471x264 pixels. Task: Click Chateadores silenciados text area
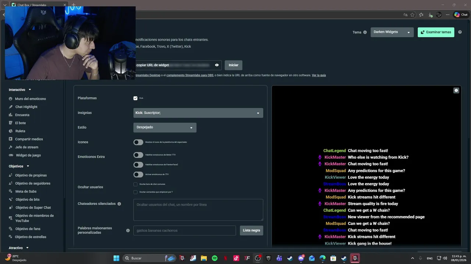[x=198, y=210]
